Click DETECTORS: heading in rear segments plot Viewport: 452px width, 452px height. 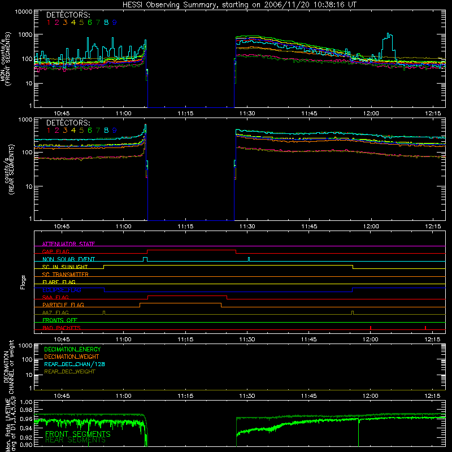[x=68, y=123]
